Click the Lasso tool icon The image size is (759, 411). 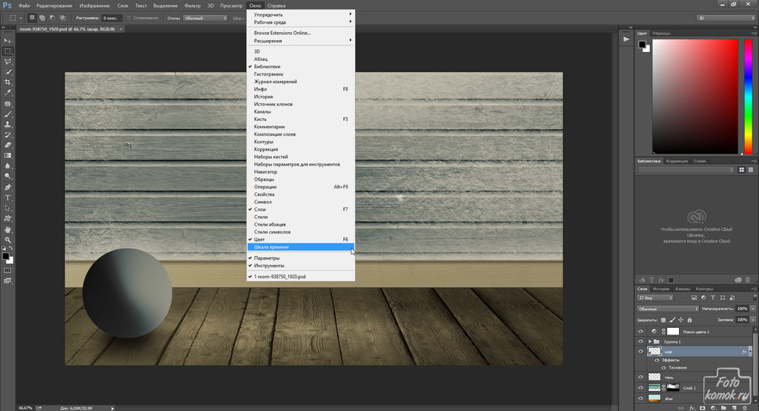[8, 62]
